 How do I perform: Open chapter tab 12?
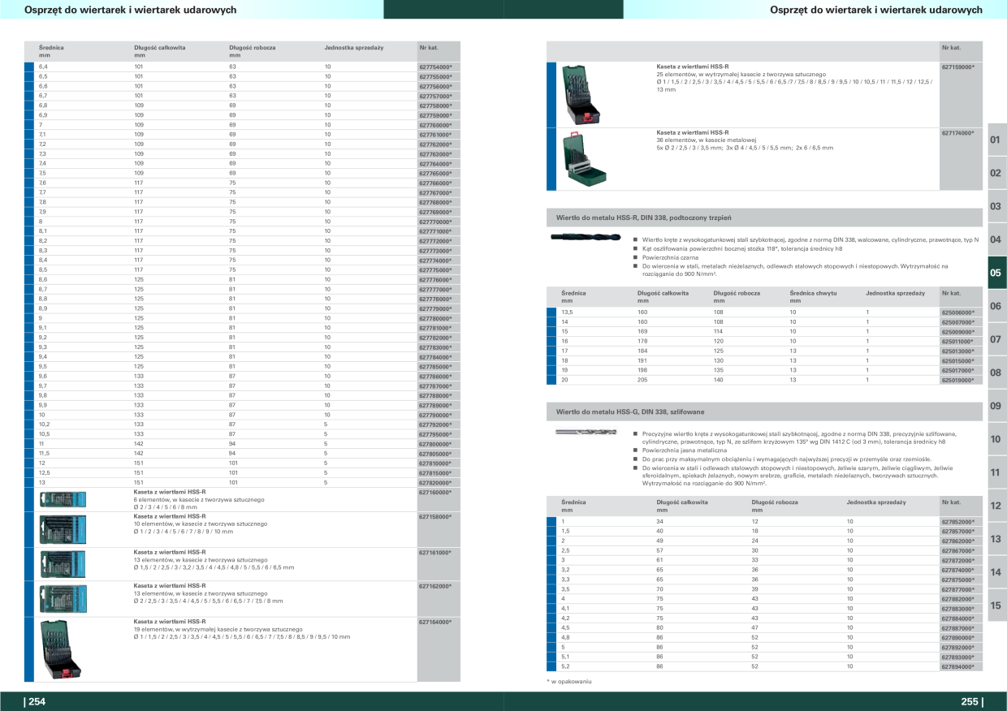(996, 506)
